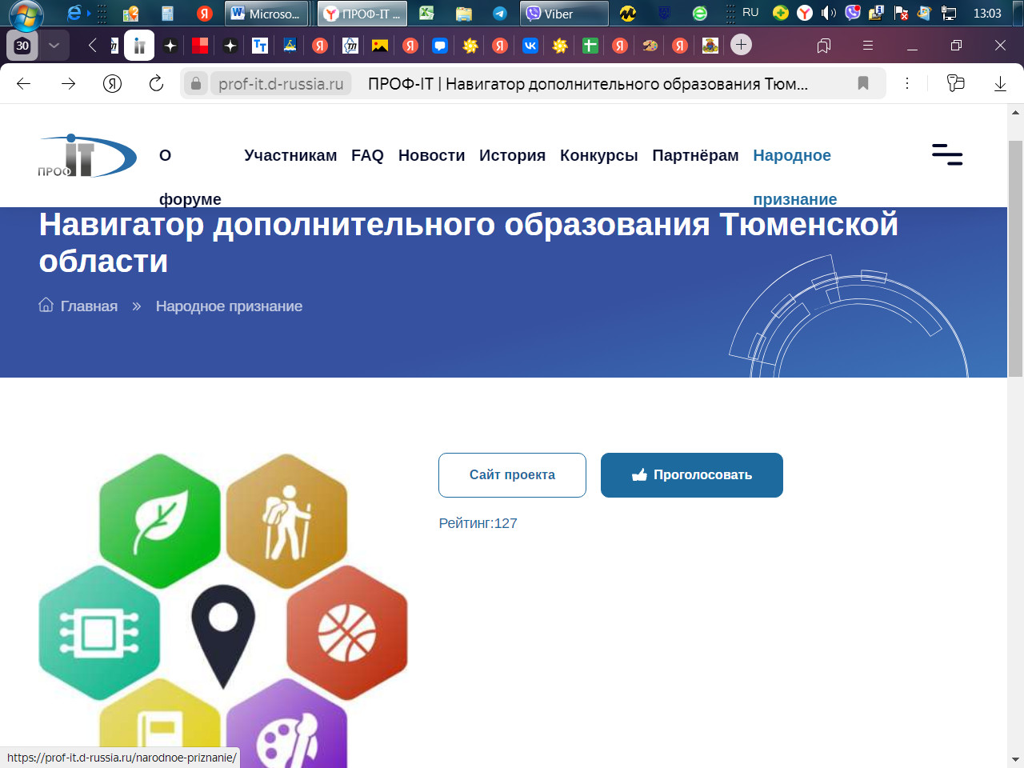Screen dimensions: 1024x768
Task: Open the FAQ section in the navigation menu
Action: pyautogui.click(x=367, y=155)
